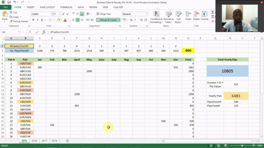
Task: Apply the yellow fill color bucket
Action: point(59,20)
